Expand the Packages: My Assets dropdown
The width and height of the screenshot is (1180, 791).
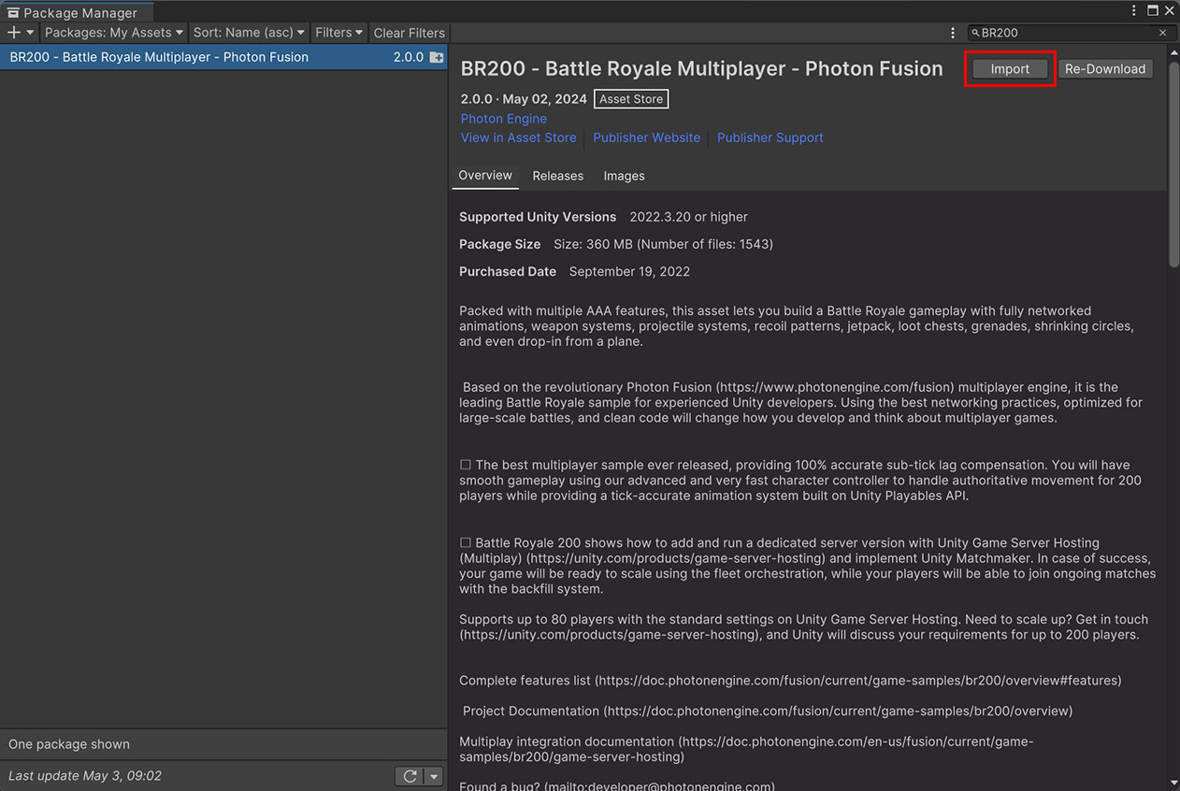click(113, 33)
